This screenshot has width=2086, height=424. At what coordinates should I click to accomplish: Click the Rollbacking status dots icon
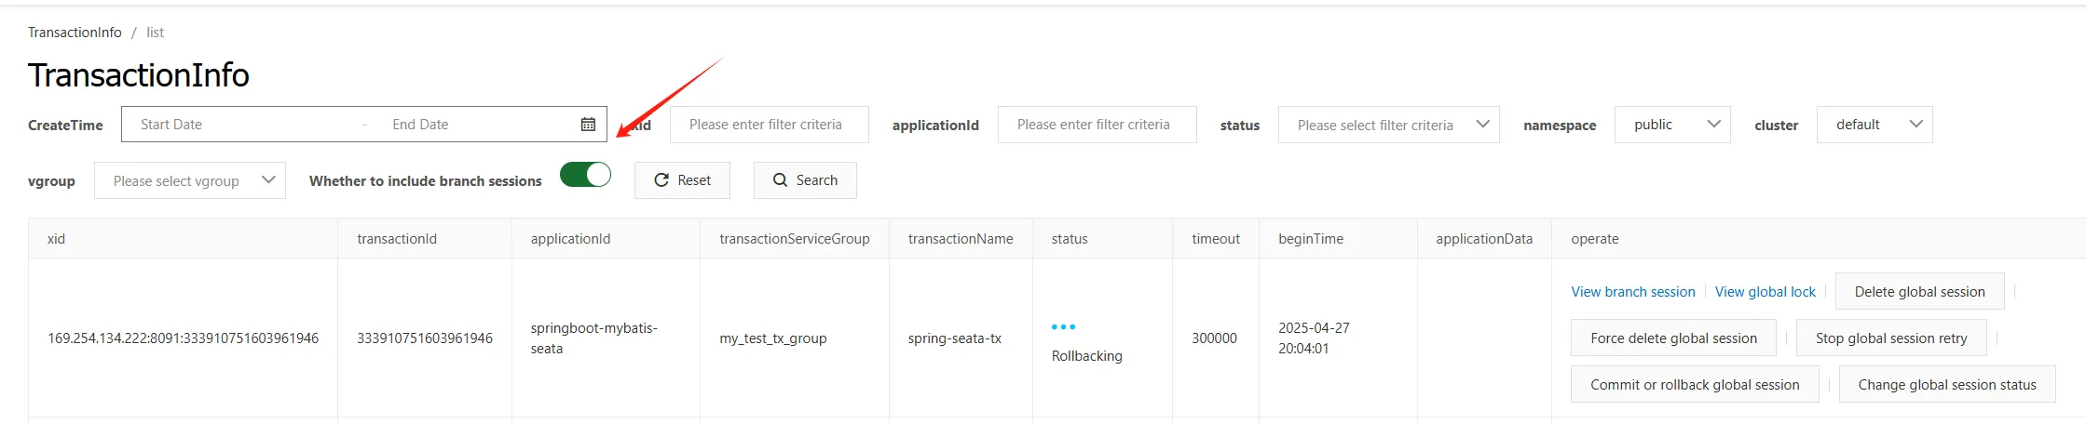[1063, 327]
